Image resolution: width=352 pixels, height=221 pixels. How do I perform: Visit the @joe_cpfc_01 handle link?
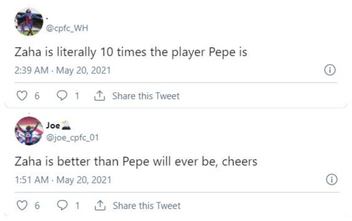[72, 138]
